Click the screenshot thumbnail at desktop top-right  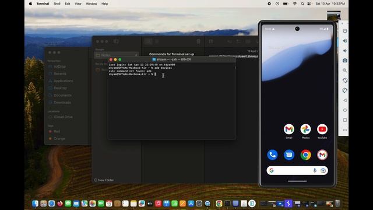point(333,16)
